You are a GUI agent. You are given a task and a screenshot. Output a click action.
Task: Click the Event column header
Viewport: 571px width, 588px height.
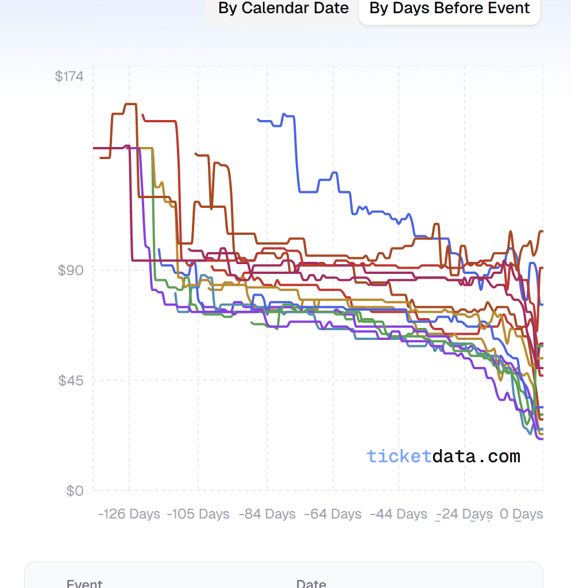click(84, 583)
